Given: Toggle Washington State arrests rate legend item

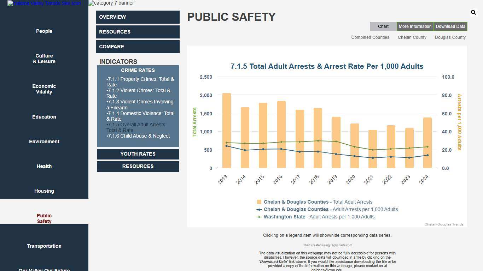Looking at the screenshot, I should click(315, 217).
